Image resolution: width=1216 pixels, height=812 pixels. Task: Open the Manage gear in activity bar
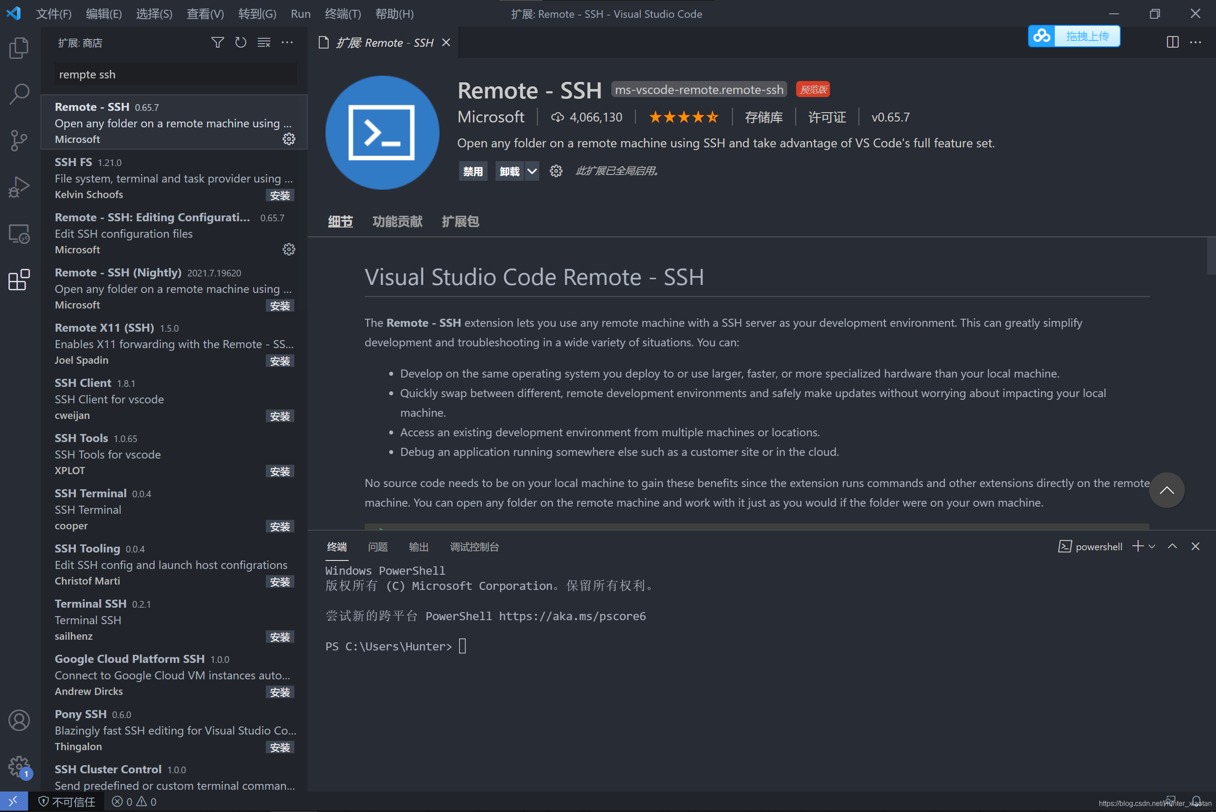click(x=19, y=767)
